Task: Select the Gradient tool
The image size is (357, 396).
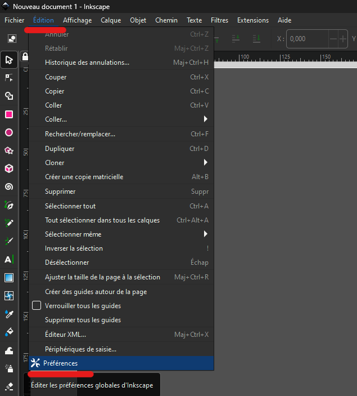Action: pos(9,278)
